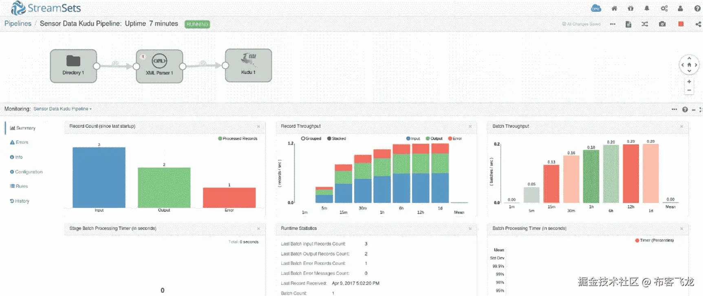
Task: Switch to the Configuration tab
Action: click(26, 172)
